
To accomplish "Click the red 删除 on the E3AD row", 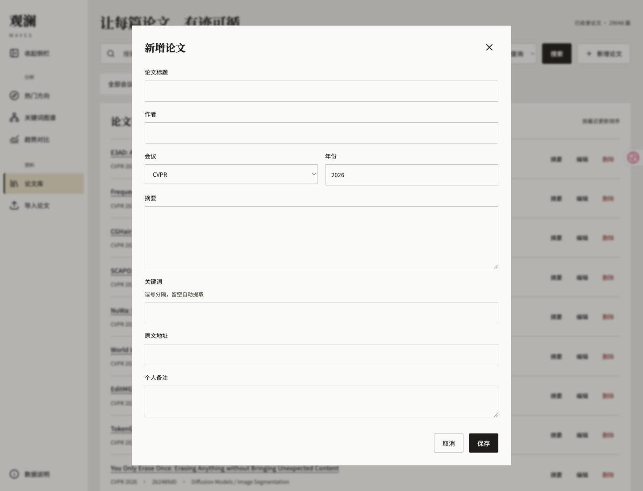I will pos(608,159).
